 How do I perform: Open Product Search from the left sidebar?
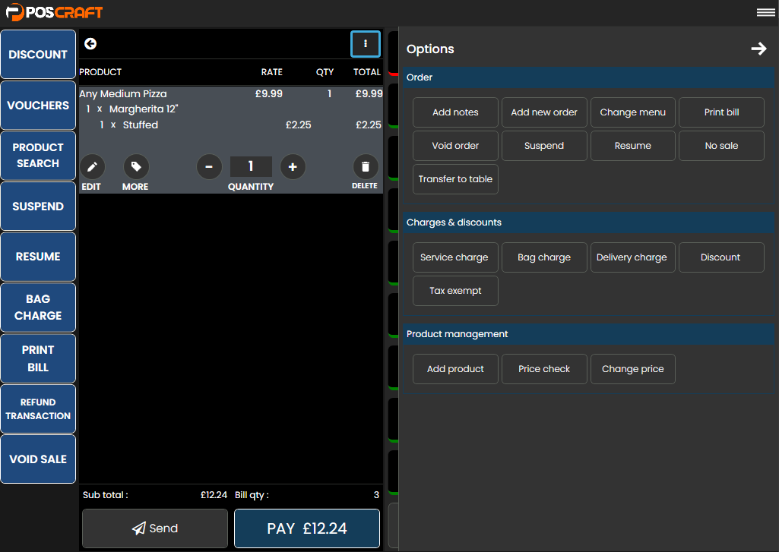(38, 156)
